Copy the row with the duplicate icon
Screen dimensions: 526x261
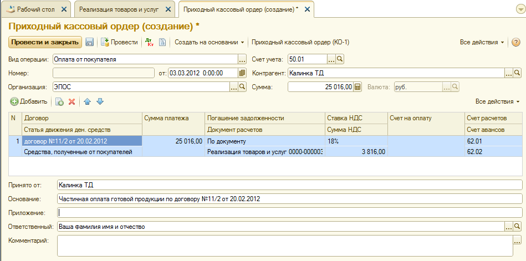(x=59, y=102)
